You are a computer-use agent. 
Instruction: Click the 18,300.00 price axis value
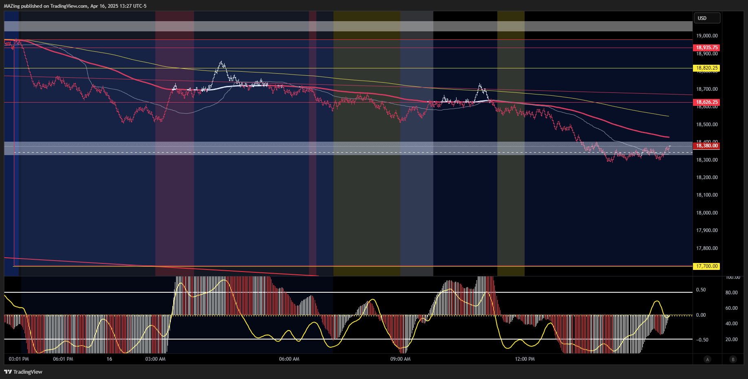[707, 160]
